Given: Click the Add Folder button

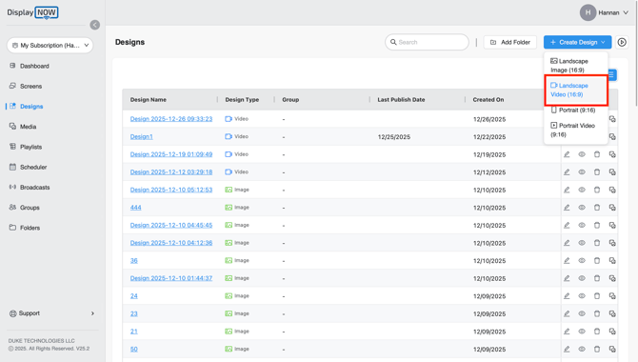Looking at the screenshot, I should pos(509,42).
